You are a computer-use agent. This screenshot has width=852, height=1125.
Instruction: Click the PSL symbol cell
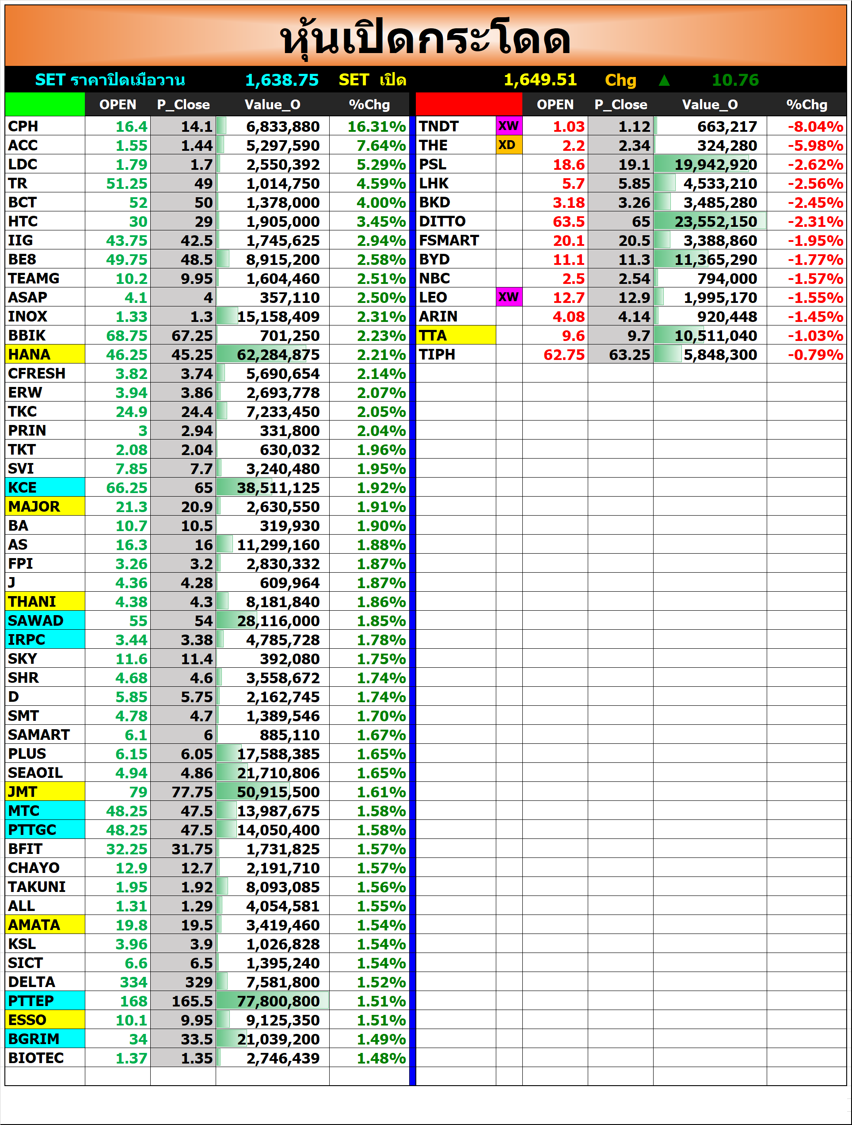pyautogui.click(x=456, y=164)
